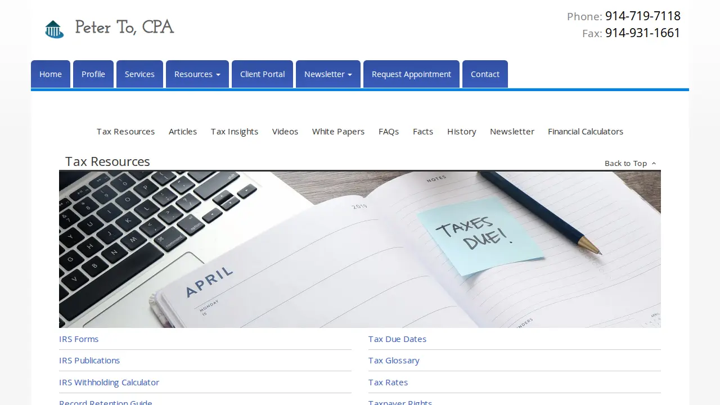Select Services in the navigation bar
The width and height of the screenshot is (720, 405).
click(x=139, y=74)
